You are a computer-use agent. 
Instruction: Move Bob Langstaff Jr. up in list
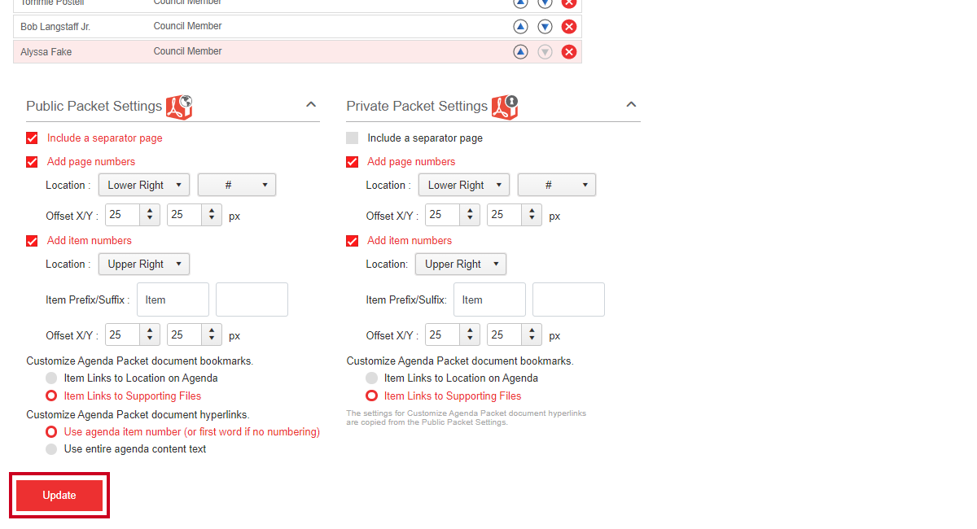[x=520, y=27]
